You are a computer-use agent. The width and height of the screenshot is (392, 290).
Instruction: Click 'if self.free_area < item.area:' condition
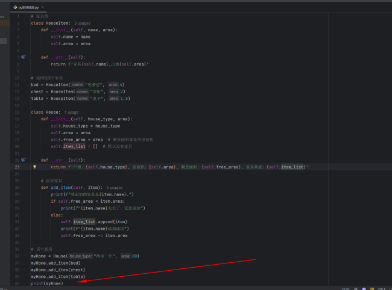click(88, 201)
